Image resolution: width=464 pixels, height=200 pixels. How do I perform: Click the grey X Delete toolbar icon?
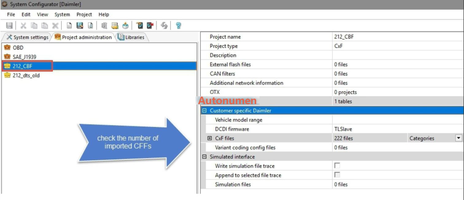pyautogui.click(x=55, y=26)
